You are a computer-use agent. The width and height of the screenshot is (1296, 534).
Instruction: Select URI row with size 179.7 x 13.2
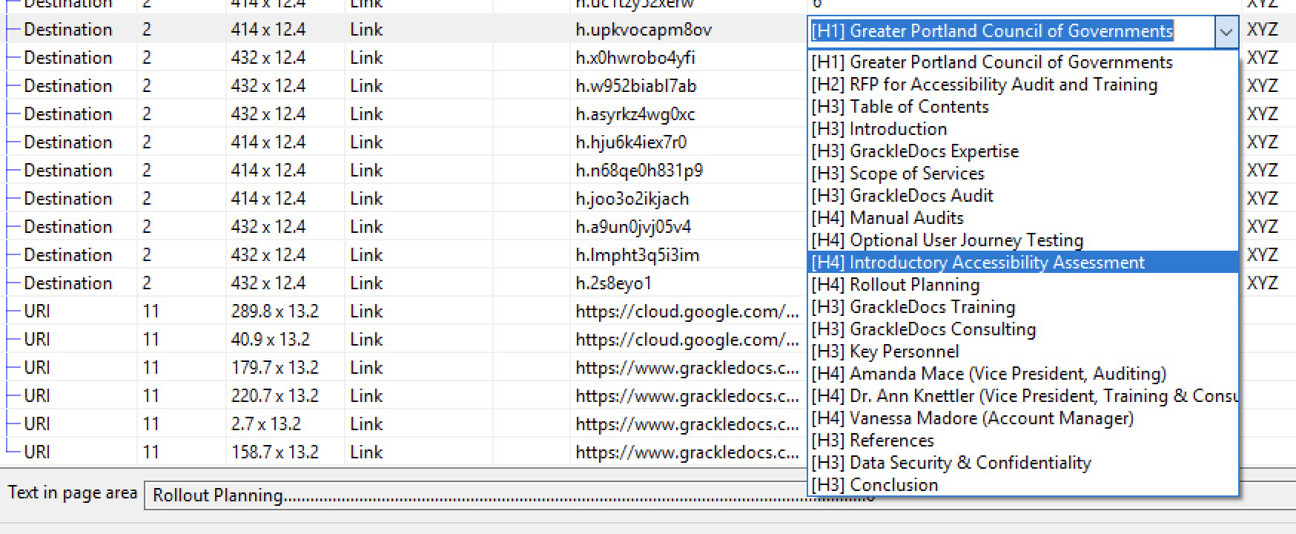tap(648, 368)
